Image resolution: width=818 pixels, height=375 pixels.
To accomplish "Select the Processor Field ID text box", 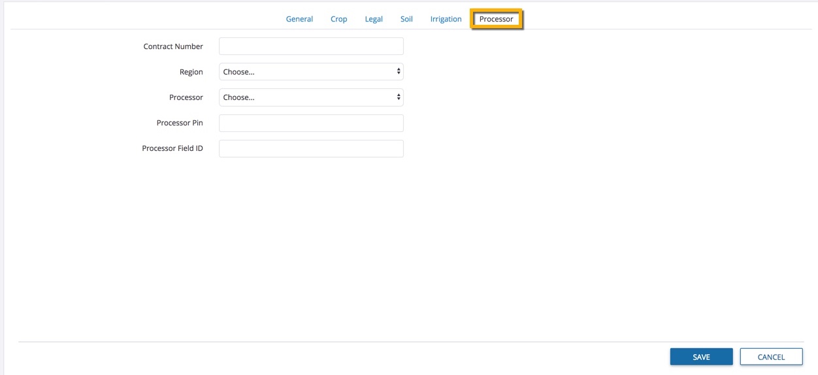I will (x=311, y=148).
